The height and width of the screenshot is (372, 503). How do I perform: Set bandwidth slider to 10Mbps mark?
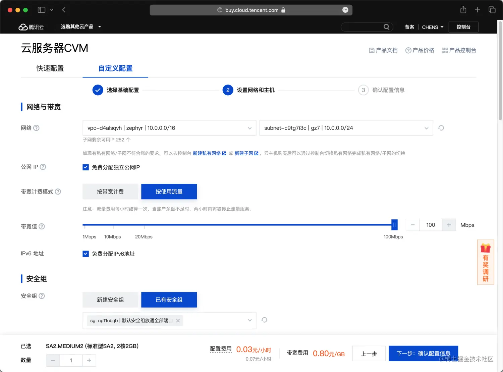113,225
